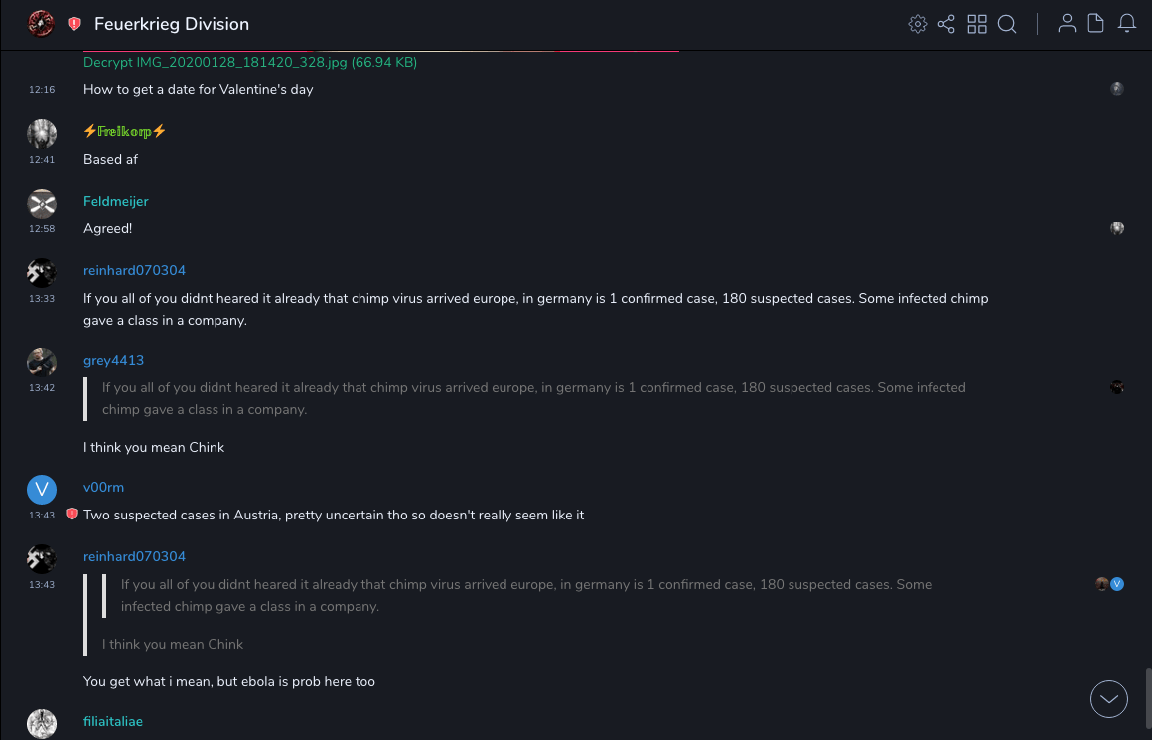Screen dimensions: 1152x740
Task: Open the members person icon
Action: 1067,24
